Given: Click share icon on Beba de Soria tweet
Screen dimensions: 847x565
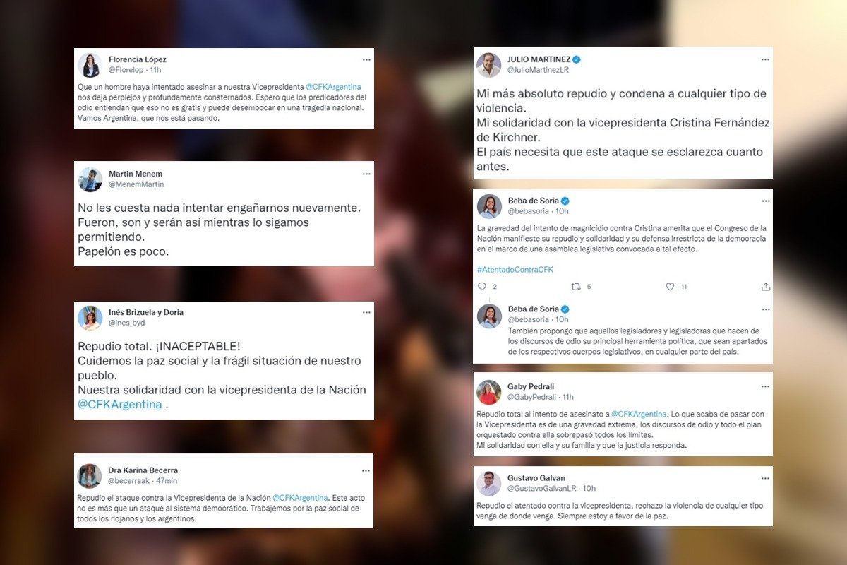Looking at the screenshot, I should coord(766,286).
